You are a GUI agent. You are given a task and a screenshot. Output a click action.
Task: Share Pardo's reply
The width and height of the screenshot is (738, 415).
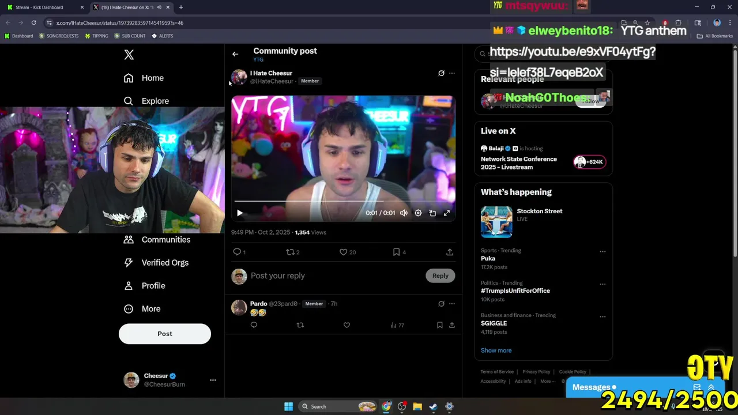(452, 325)
